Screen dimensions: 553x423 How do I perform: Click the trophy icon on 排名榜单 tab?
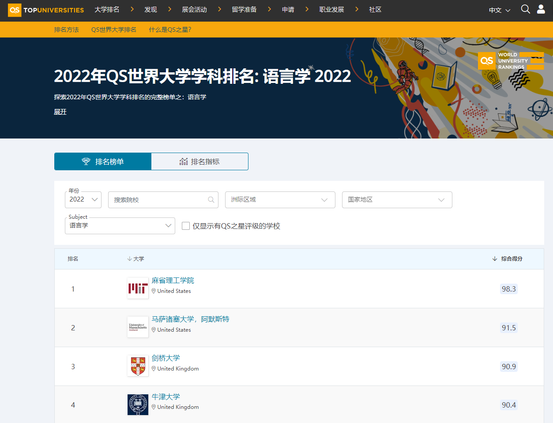[x=86, y=161]
